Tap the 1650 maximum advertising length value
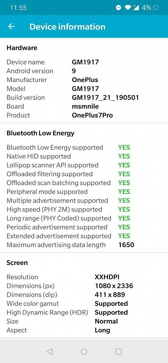168x363 pixels. [126, 245]
